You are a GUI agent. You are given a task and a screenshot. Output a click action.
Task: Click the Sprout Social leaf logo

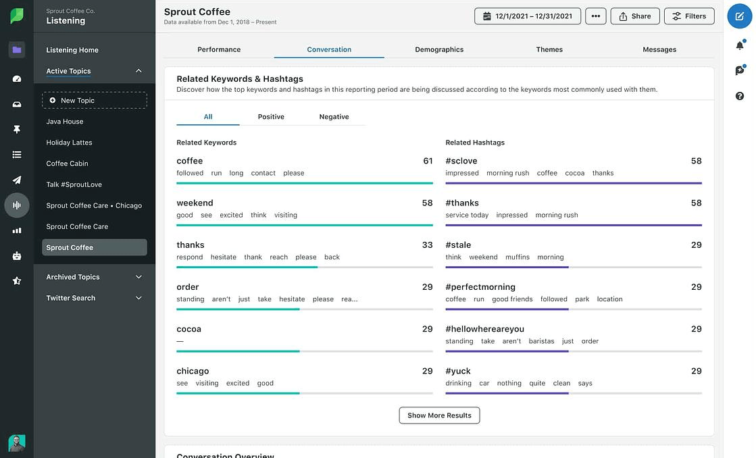click(17, 16)
